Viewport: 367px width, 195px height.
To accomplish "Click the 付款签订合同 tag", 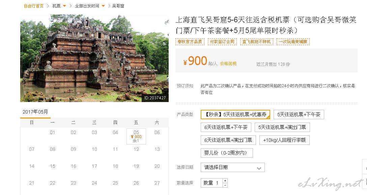I will pyautogui.click(x=222, y=42).
